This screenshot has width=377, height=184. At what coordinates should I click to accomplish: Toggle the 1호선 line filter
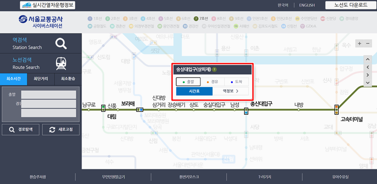pos(95,18)
